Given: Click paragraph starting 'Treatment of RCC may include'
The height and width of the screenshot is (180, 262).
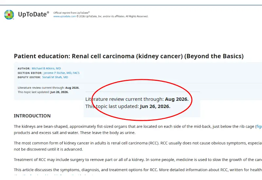Looking at the screenshot, I should pyautogui.click(x=138, y=160).
